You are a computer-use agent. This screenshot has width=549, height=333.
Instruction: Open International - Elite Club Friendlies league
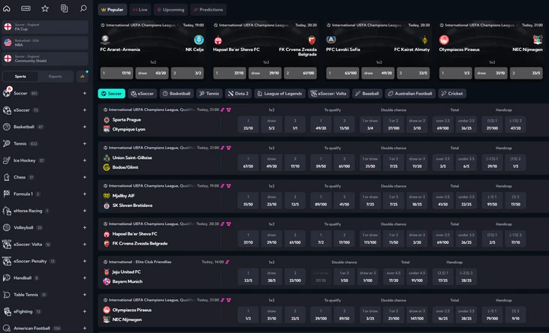pyautogui.click(x=140, y=262)
